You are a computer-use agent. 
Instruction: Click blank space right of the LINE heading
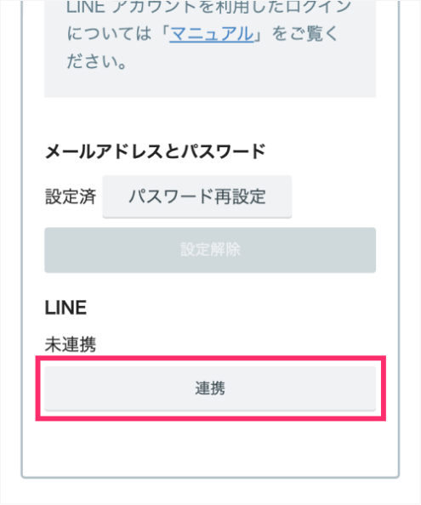[232, 308]
